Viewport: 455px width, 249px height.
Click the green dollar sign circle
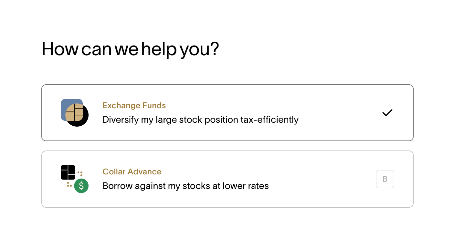click(x=81, y=186)
